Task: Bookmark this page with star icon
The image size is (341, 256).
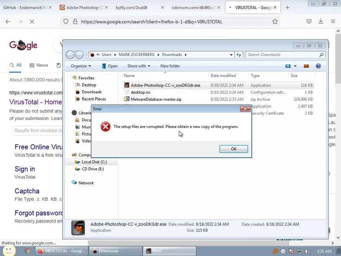Action: (275, 21)
